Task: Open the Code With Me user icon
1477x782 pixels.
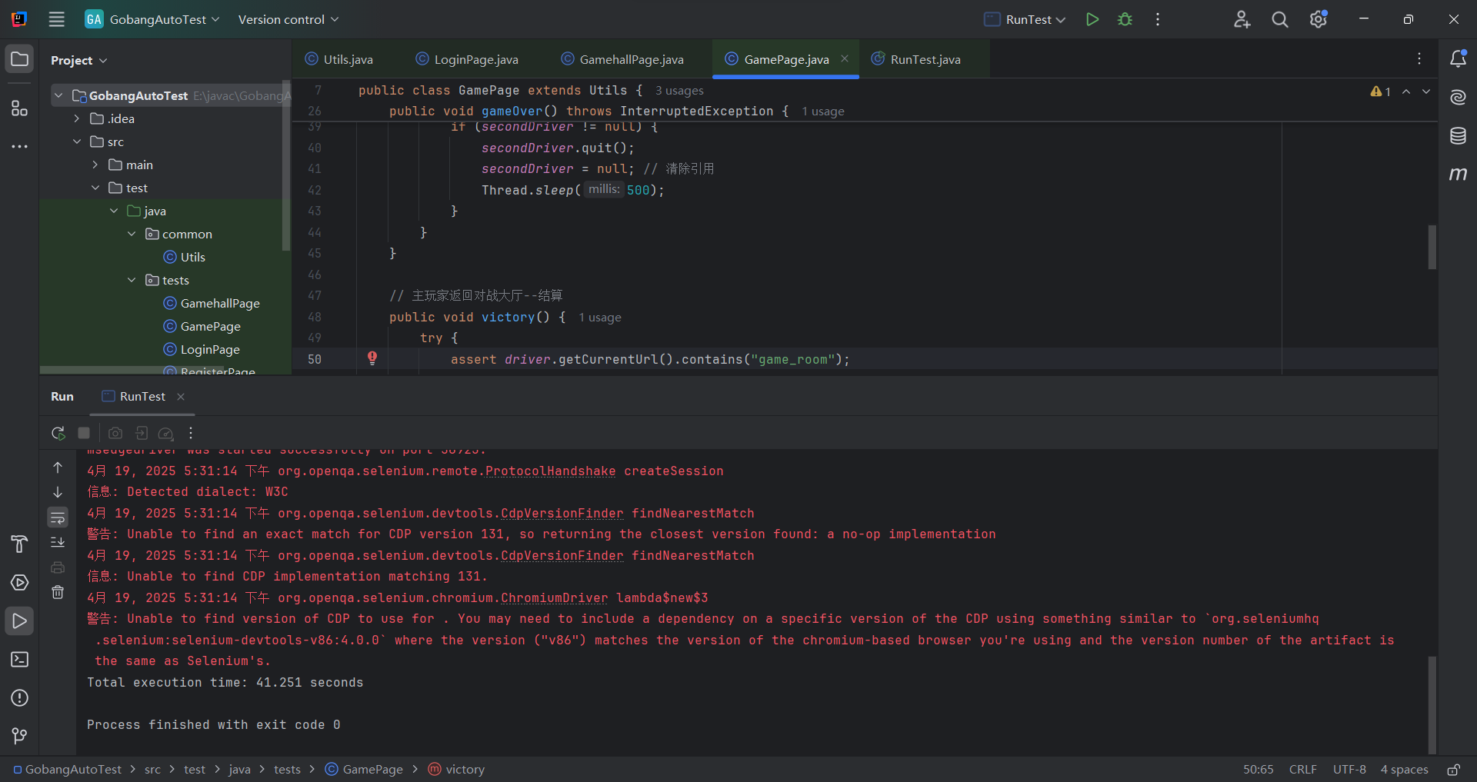Action: 1242,19
